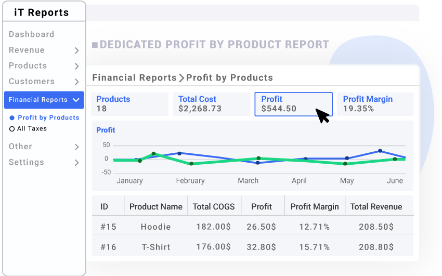Open the Settings sidebar item
Image resolution: width=442 pixels, height=276 pixels.
coord(27,162)
